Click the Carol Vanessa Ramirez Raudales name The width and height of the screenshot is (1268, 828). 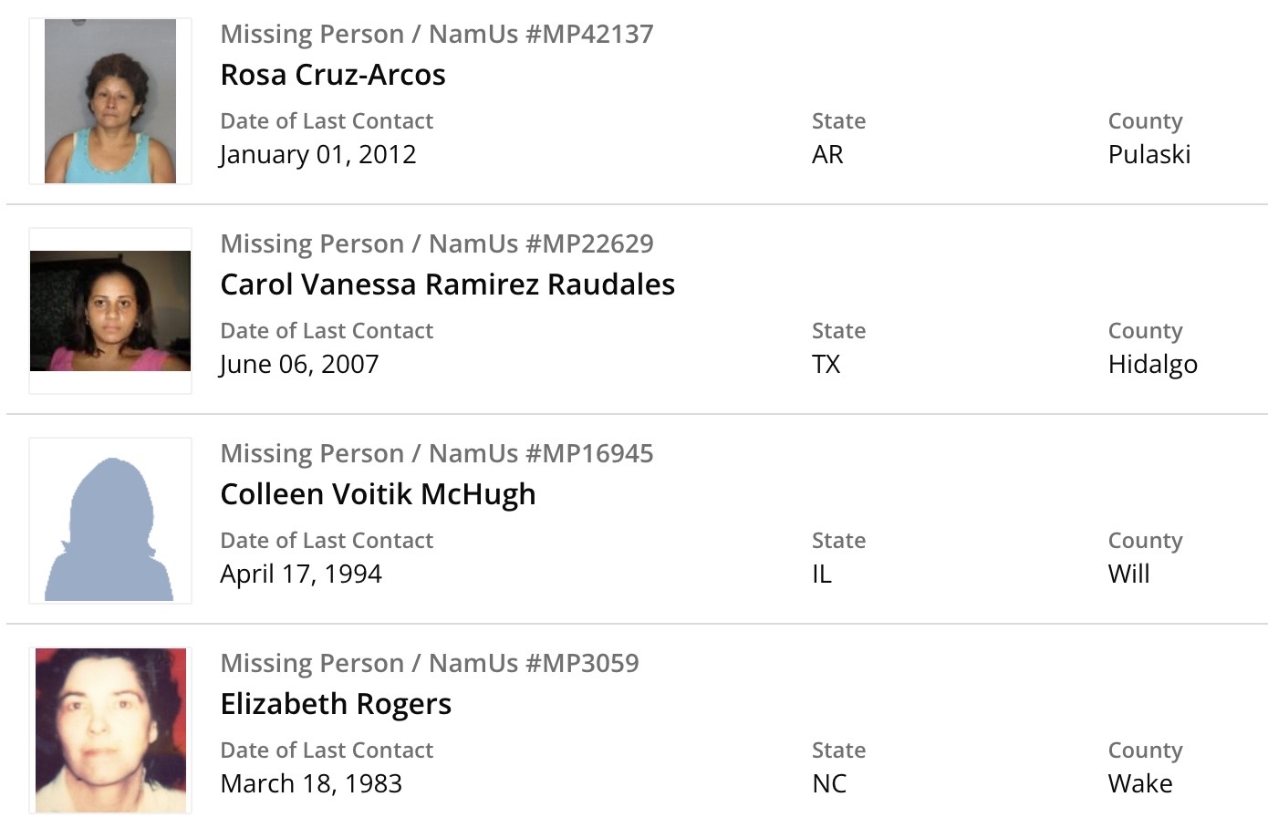447,285
